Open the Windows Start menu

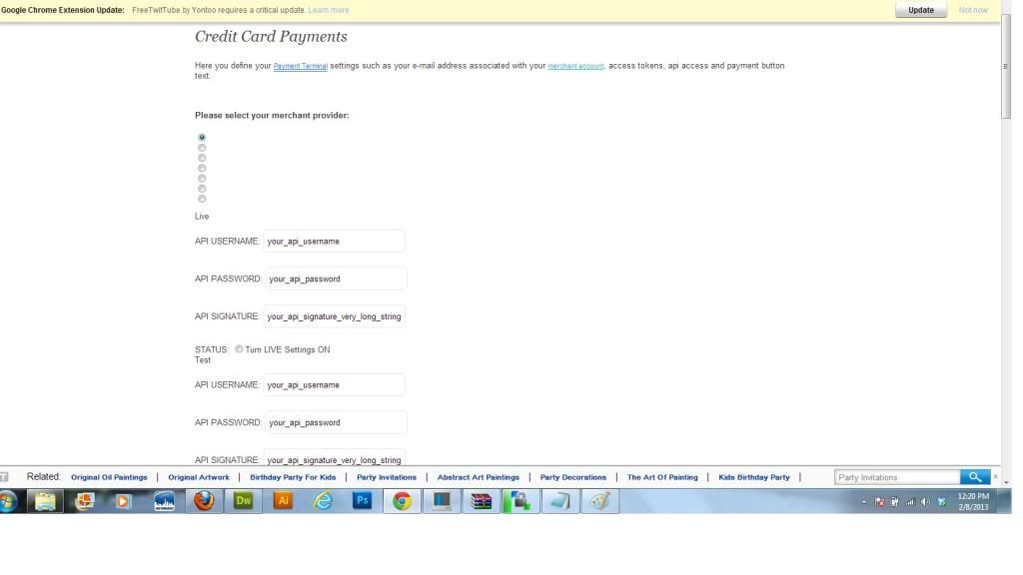(9, 501)
